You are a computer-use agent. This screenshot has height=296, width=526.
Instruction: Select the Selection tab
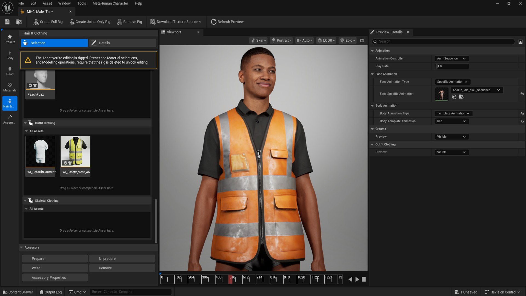[x=54, y=43]
